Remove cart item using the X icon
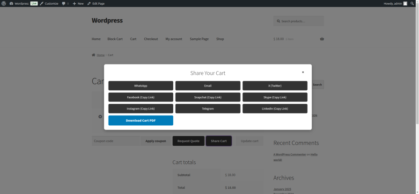Image resolution: width=419 pixels, height=194 pixels. [x=100, y=116]
